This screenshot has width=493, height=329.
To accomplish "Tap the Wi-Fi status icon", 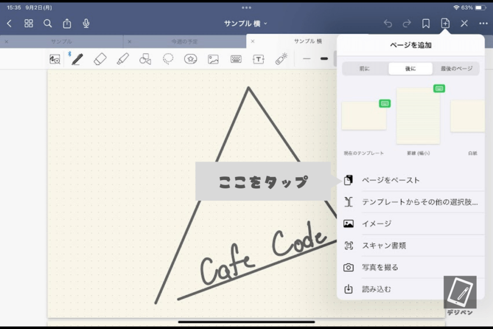I will pyautogui.click(x=456, y=8).
